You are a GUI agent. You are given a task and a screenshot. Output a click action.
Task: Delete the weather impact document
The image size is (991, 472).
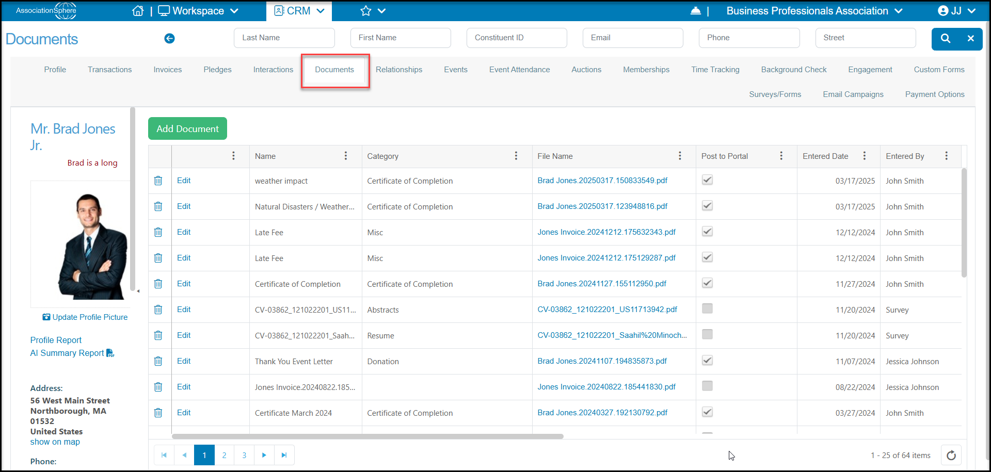[x=158, y=181]
